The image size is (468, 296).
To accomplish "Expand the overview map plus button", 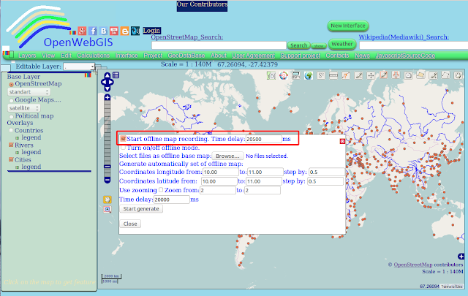I will point(461,257).
